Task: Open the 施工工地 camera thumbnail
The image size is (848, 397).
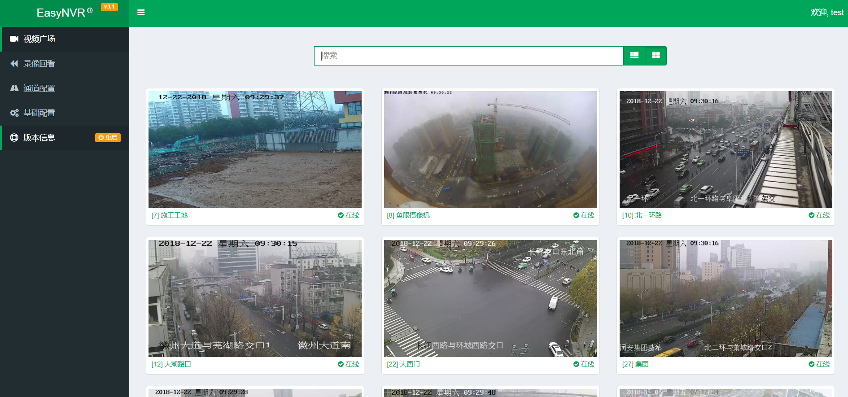Action: coord(255,149)
